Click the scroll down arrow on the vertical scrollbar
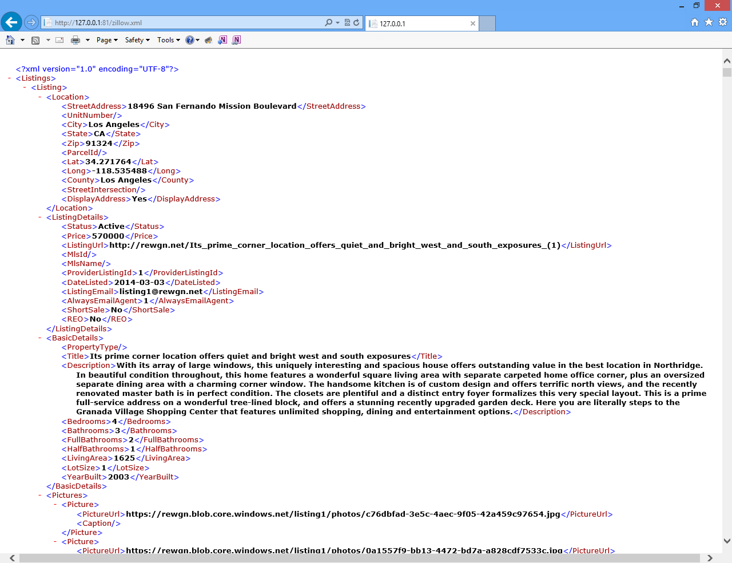Viewport: 732px width, 563px height. coord(727,541)
